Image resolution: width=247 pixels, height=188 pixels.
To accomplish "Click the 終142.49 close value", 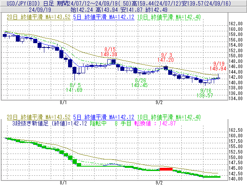I will coord(156,10).
